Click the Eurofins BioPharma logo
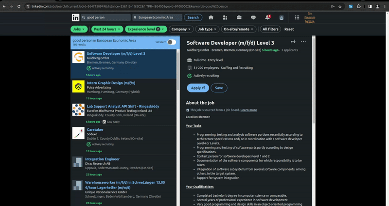Image resolution: width=389 pixels, height=206 pixels. [78, 110]
